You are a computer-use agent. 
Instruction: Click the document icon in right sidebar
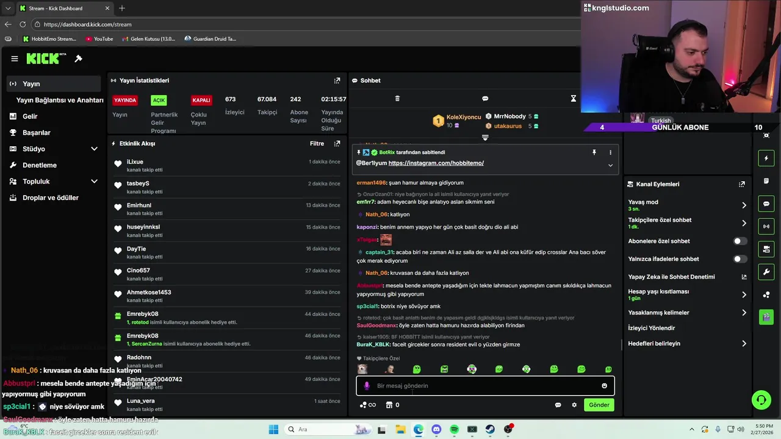pyautogui.click(x=766, y=181)
